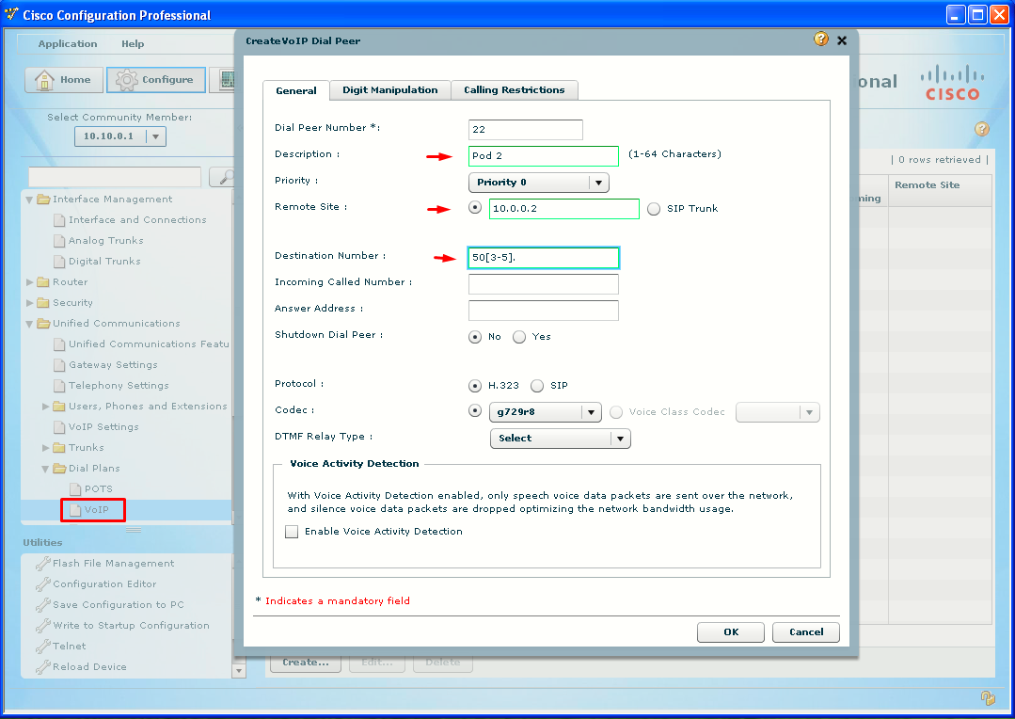The width and height of the screenshot is (1015, 719).
Task: Expand Users, Phones and Extensions node
Action: click(x=45, y=407)
